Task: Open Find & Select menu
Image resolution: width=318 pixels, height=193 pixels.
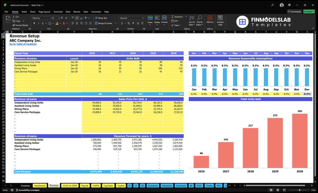Action: click(x=200, y=20)
